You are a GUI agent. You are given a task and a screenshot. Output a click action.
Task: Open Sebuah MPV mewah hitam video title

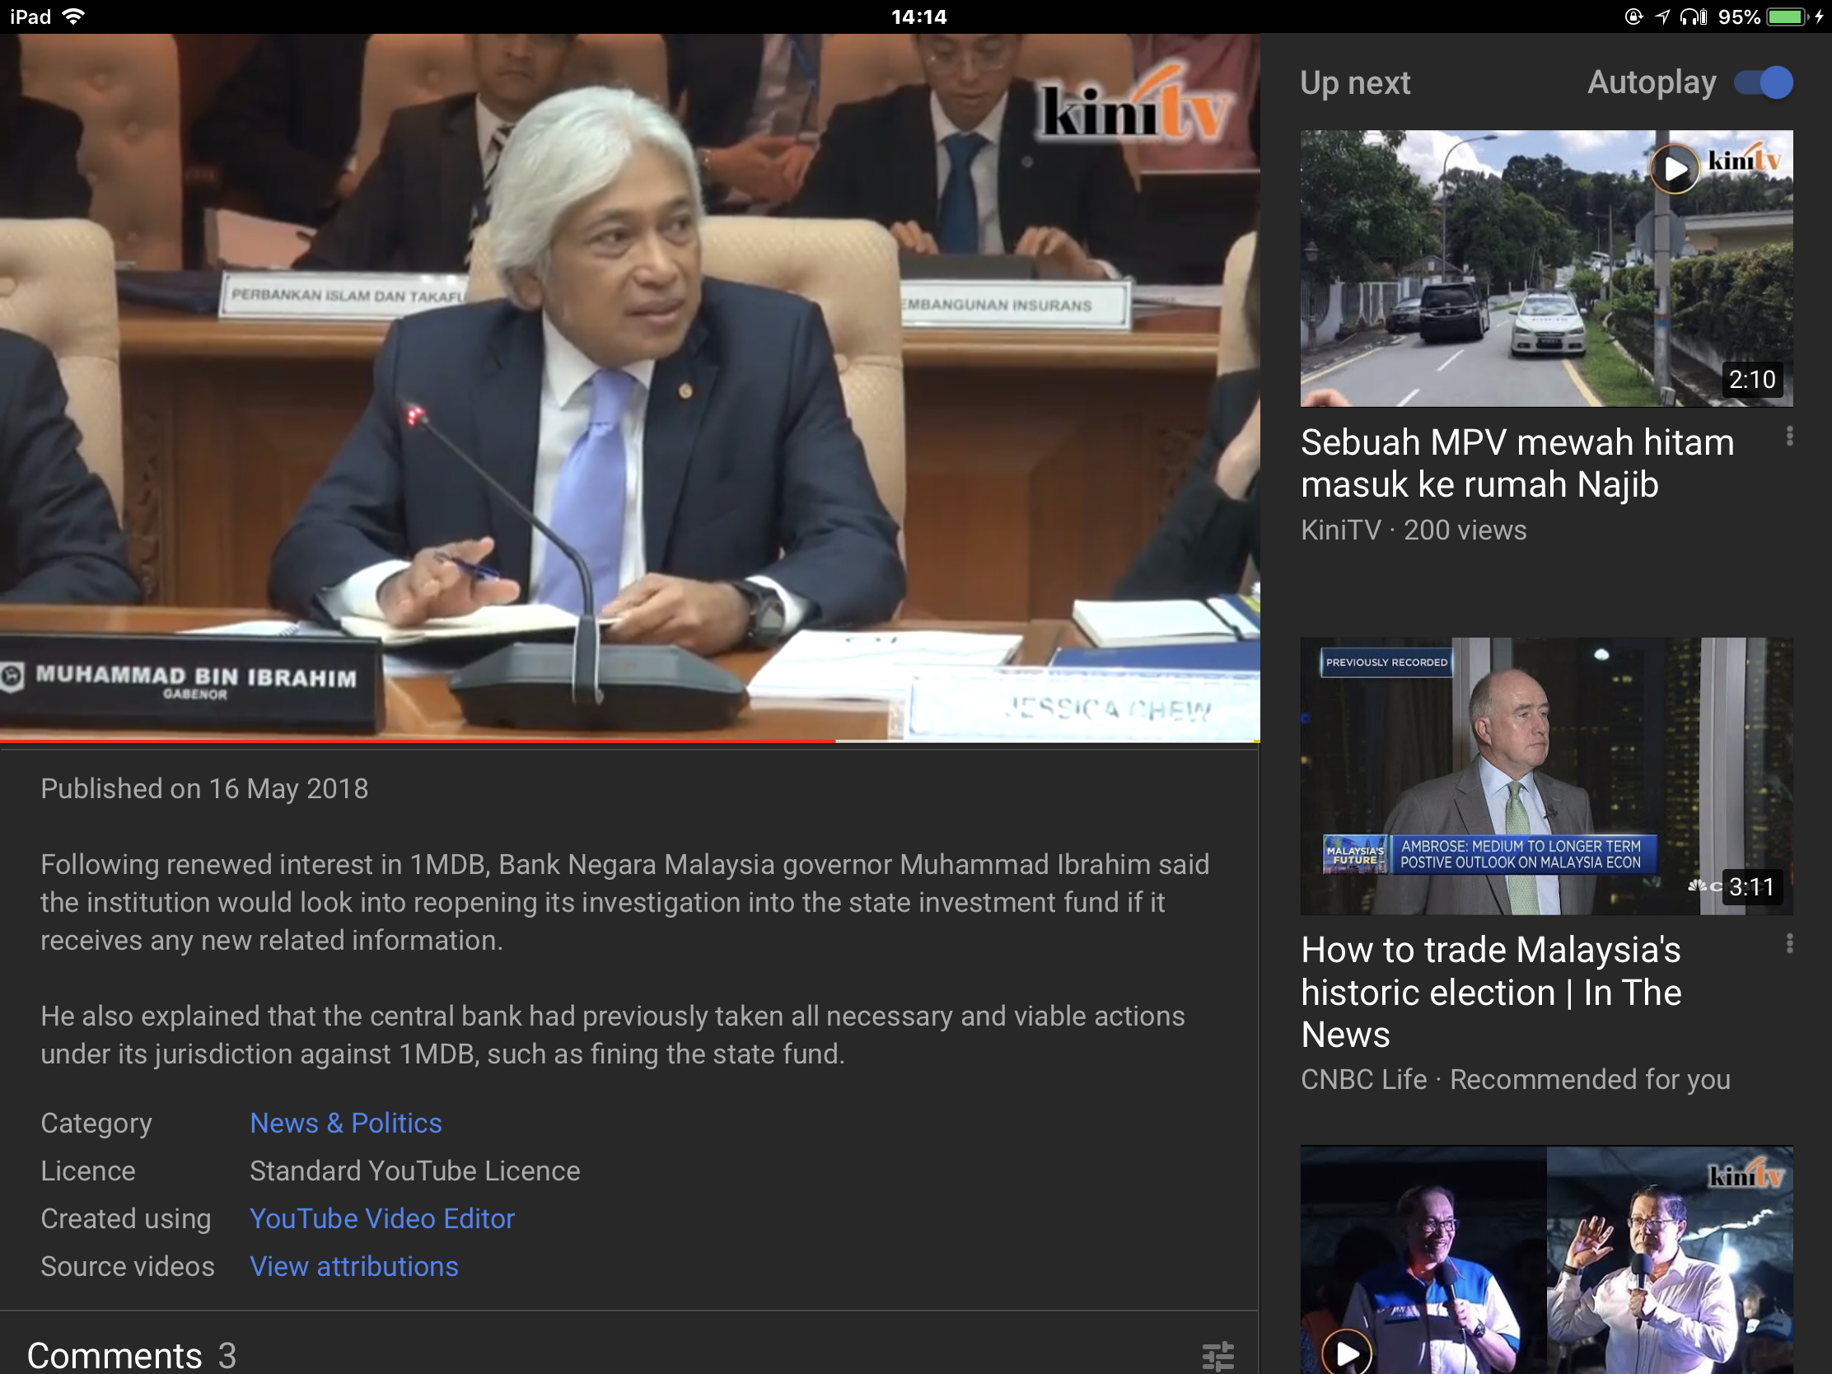pos(1517,463)
